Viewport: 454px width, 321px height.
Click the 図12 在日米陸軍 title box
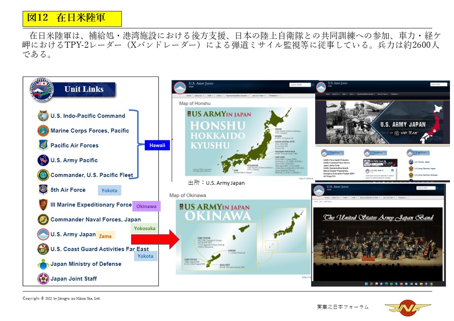click(x=72, y=19)
